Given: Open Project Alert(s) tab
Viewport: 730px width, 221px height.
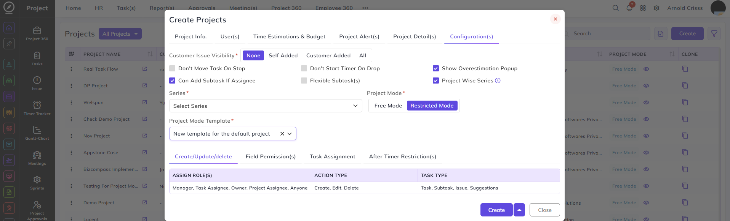Looking at the screenshot, I should [359, 36].
